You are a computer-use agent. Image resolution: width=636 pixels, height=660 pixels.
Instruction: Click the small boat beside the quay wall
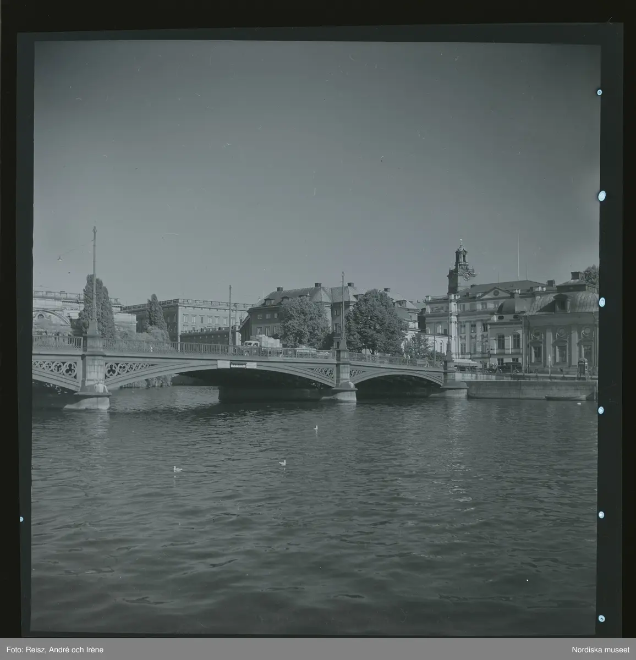565,397
